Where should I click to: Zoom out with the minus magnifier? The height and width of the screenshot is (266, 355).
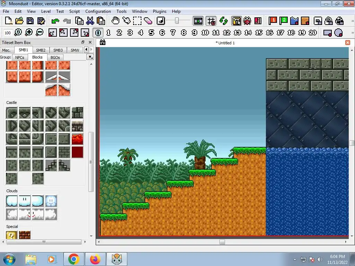[40, 33]
